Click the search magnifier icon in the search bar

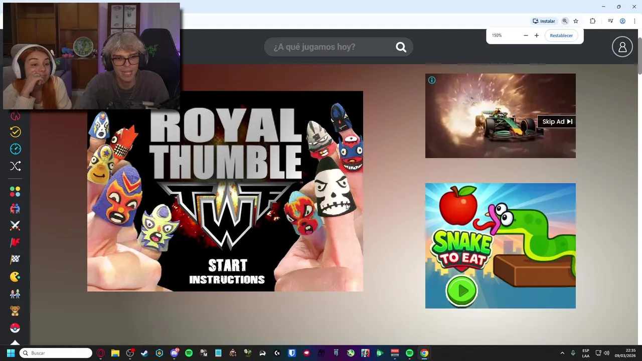point(401,47)
